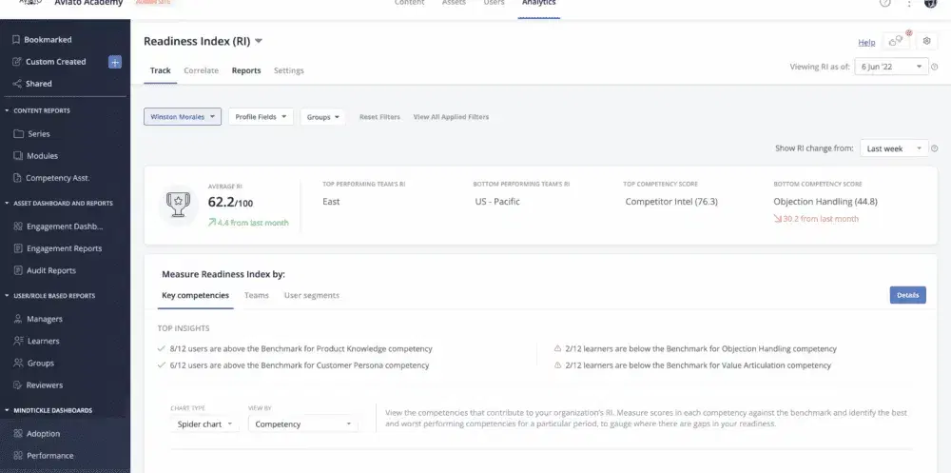
Task: Select the User segments tab
Action: [x=312, y=295]
